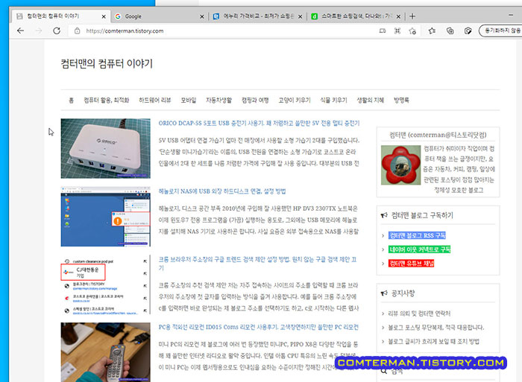Switch to the Enuri 가격비교 tab

point(258,16)
